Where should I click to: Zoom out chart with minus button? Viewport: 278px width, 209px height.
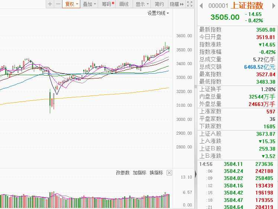click(x=58, y=4)
